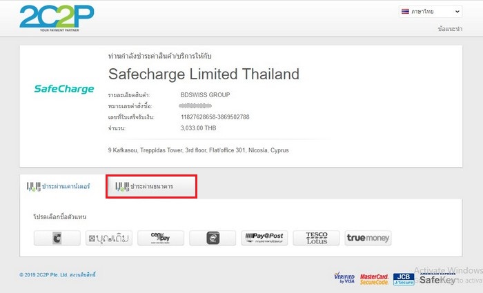Click the JCB J/Secure badge
Image resolution: width=483 pixels, height=293 pixels.
[404, 279]
